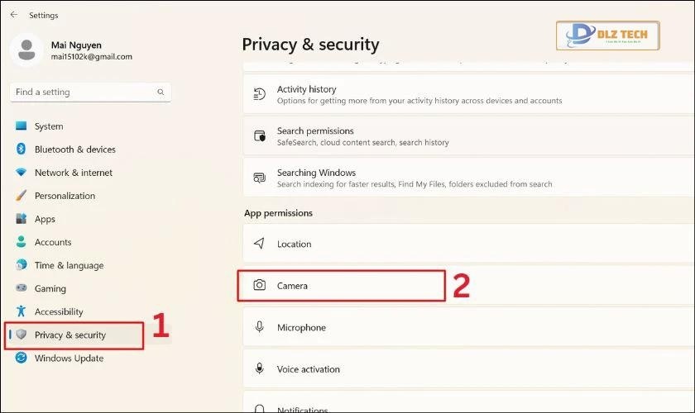Click the Bluetooth & devices icon

pos(21,150)
